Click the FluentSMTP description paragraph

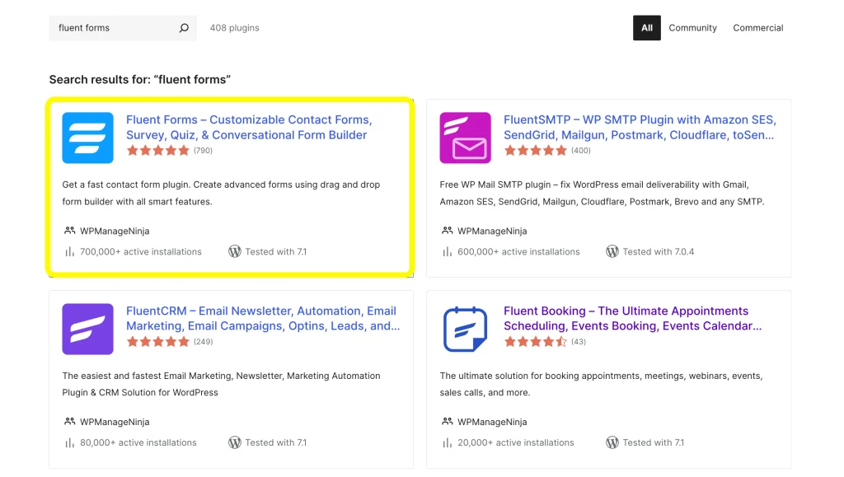[x=602, y=193]
